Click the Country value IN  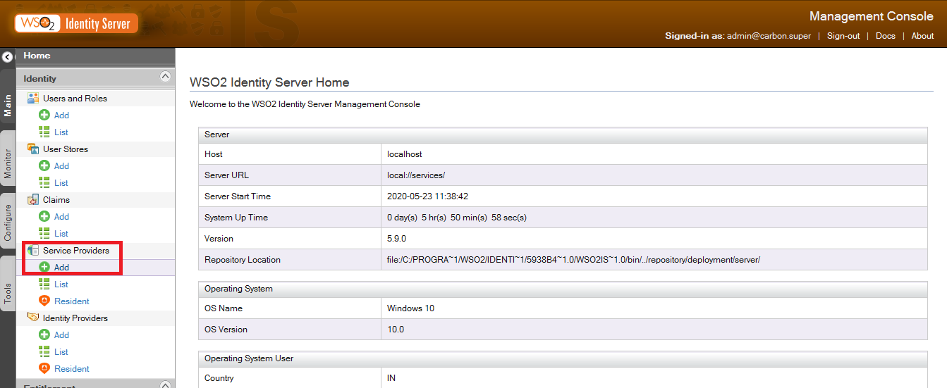click(391, 378)
